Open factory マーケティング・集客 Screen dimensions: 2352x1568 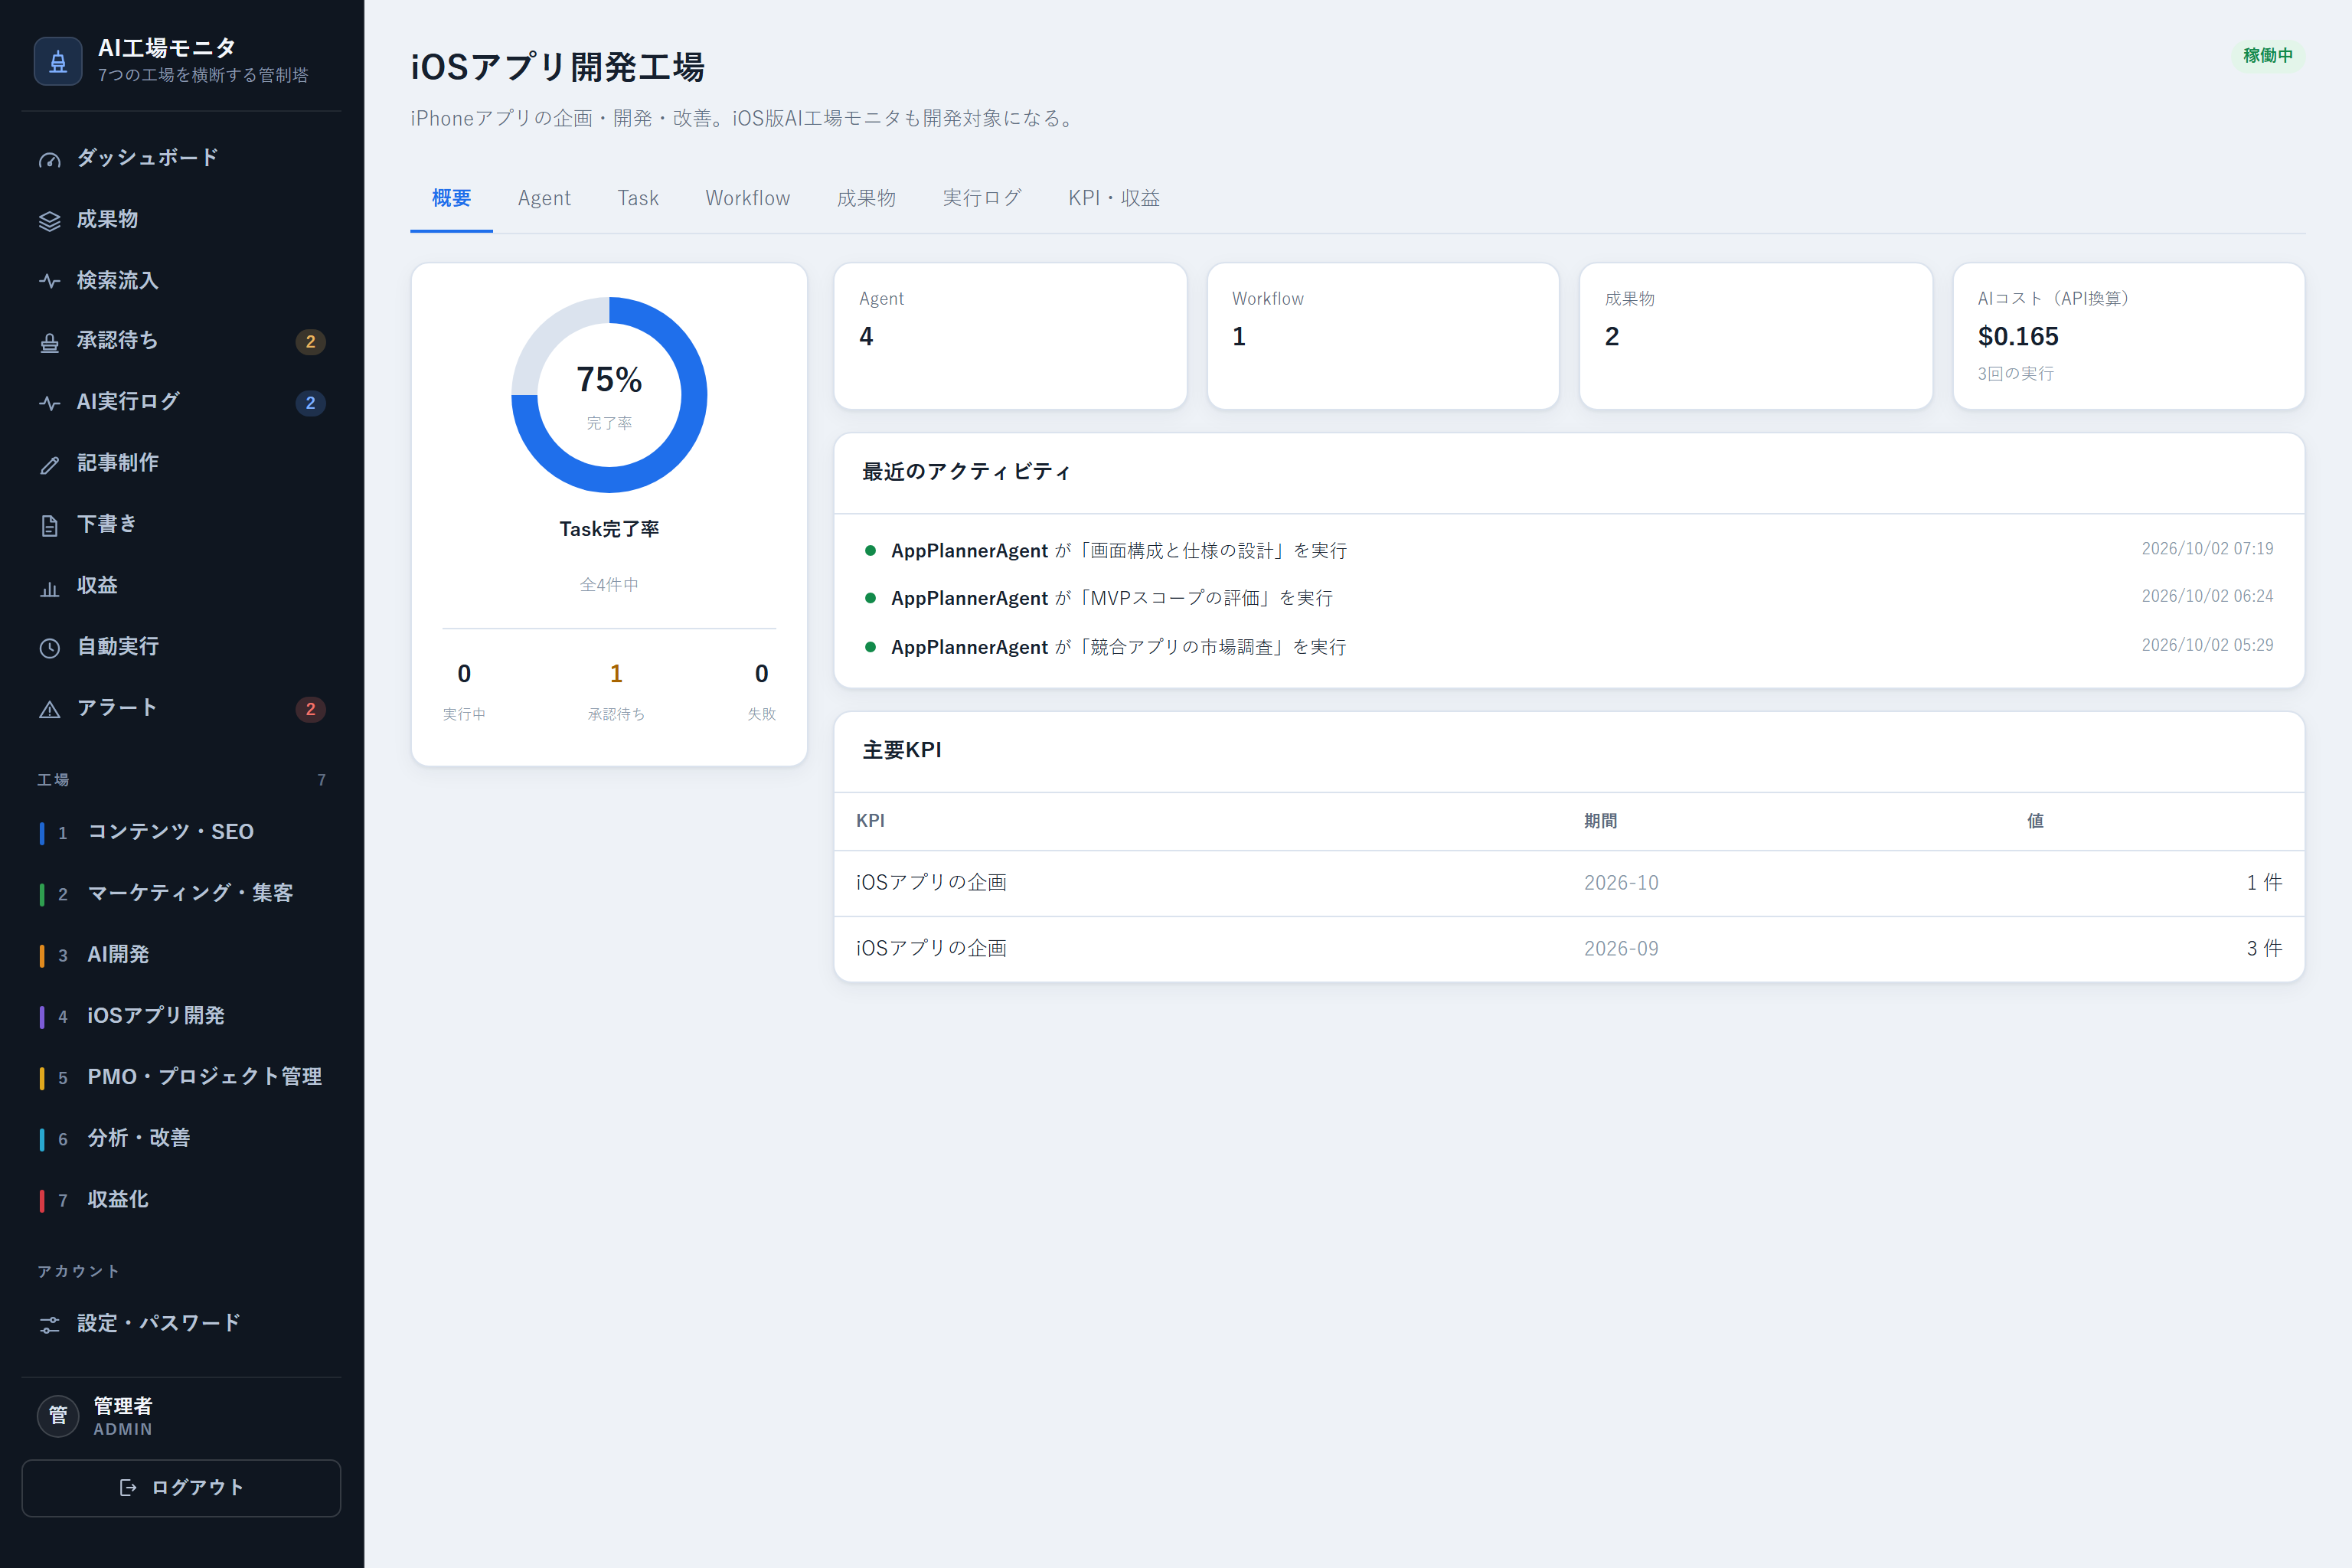181,893
